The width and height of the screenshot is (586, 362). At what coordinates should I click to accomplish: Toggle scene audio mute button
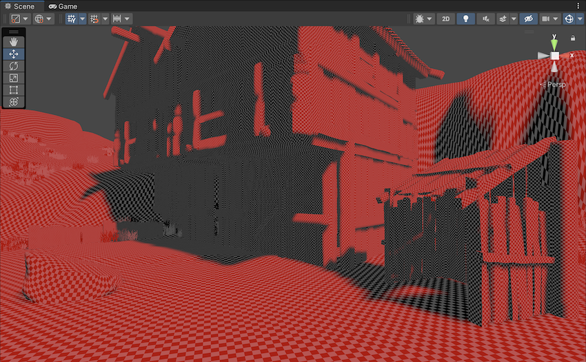tap(486, 19)
